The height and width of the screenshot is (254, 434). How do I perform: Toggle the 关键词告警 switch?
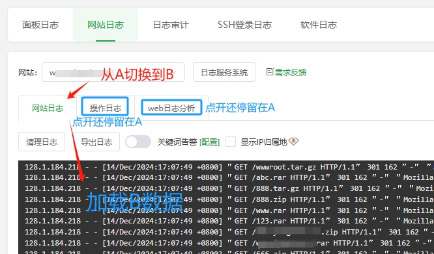point(138,142)
